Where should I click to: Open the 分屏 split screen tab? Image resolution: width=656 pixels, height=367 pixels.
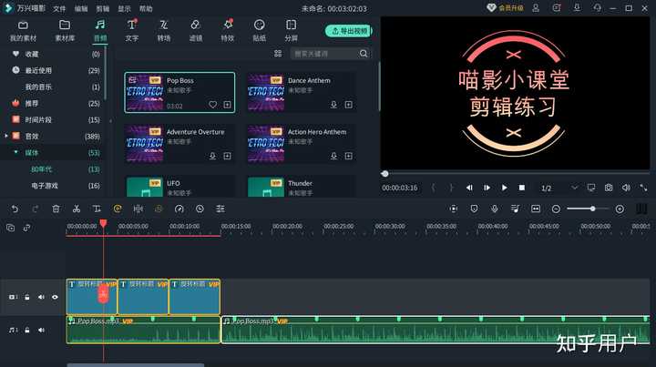point(291,31)
